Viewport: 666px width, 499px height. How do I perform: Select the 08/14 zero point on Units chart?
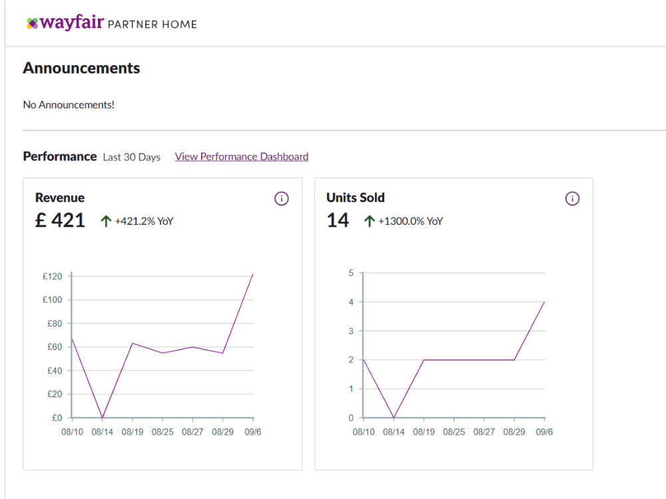pyautogui.click(x=394, y=418)
